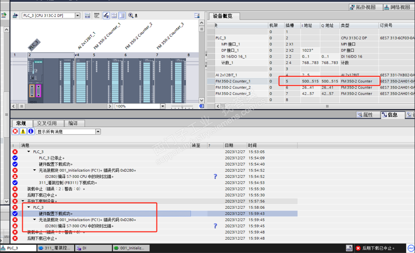Click the 机架 column header
This screenshot has height=253, width=415.
pyautogui.click(x=277, y=25)
